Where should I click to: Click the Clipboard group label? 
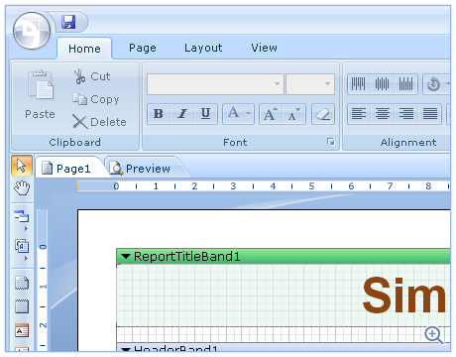75,142
